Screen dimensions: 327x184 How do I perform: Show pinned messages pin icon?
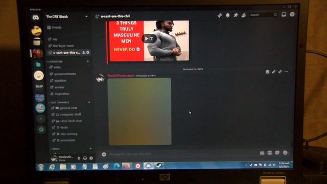(x=236, y=15)
